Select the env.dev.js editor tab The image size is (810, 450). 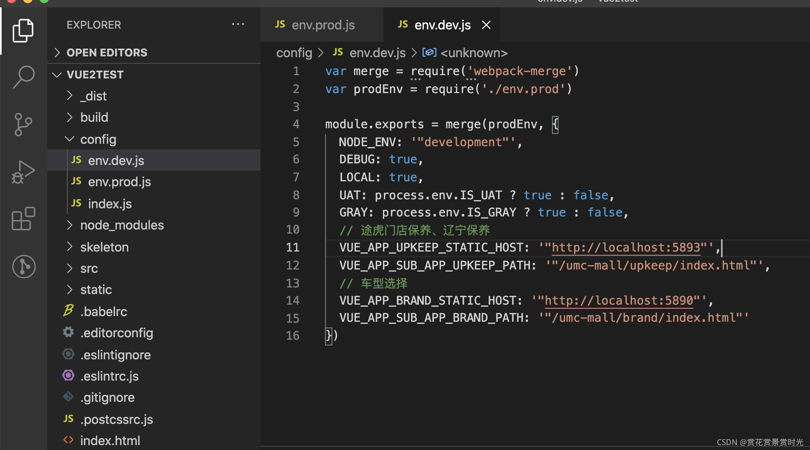(442, 25)
